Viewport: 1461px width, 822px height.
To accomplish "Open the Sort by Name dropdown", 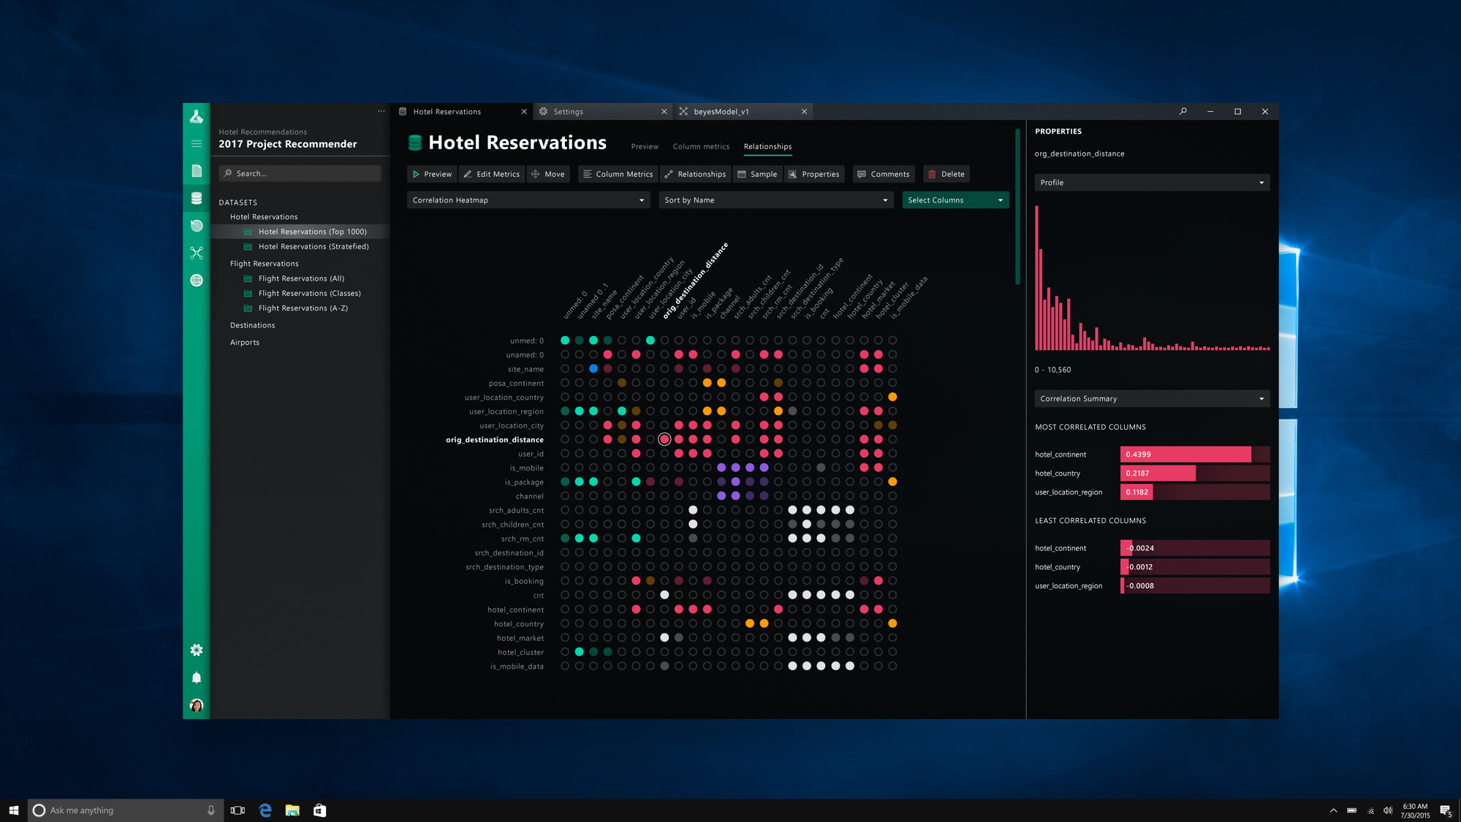I will pyautogui.click(x=775, y=200).
